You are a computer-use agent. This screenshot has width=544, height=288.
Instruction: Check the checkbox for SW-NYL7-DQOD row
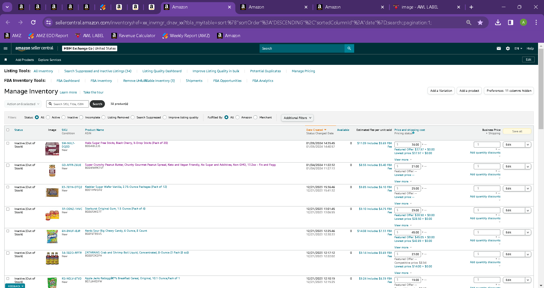click(8, 143)
